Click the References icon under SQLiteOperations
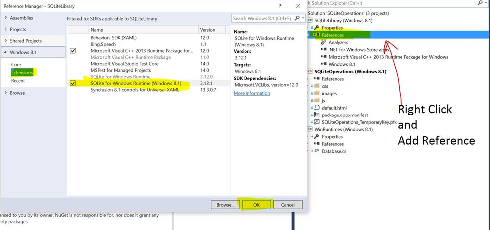The width and height of the screenshot is (490, 230). point(317,79)
